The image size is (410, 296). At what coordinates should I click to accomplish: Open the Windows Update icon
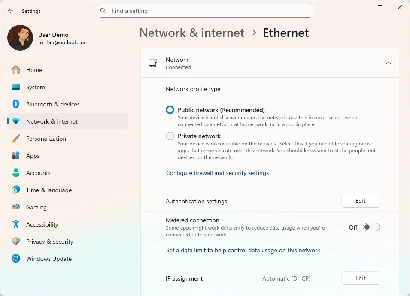(x=16, y=259)
